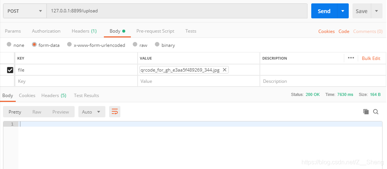Open the three-dots column options menu

click(x=351, y=58)
